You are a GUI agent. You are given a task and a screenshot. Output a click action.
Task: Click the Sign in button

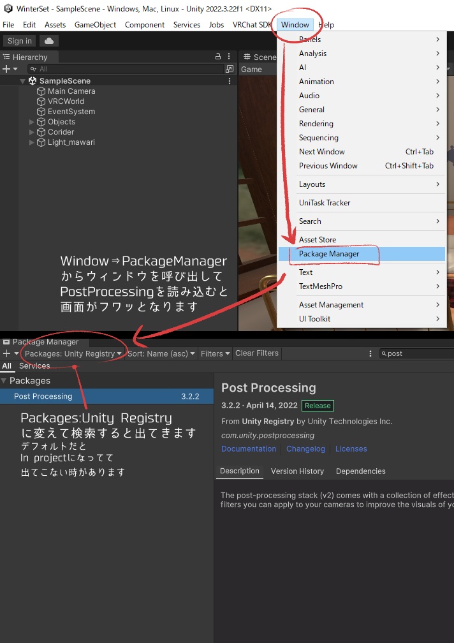tap(19, 41)
